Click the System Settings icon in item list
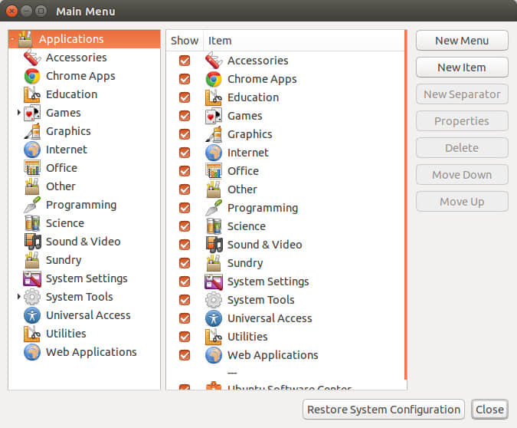The height and width of the screenshot is (428, 517). point(214,281)
